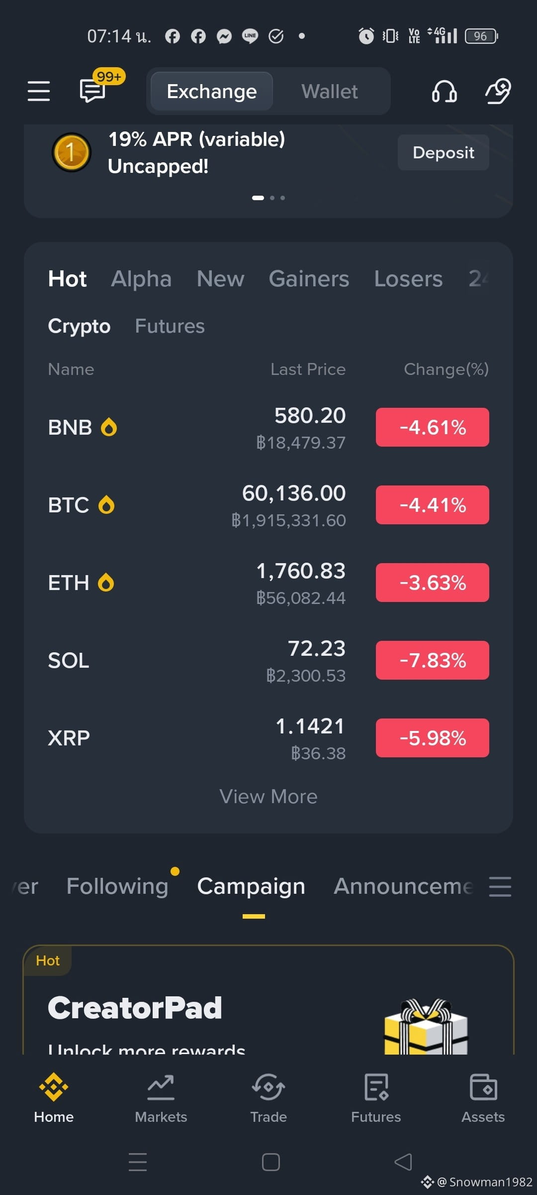
Task: Open the BTC price row
Action: 268,505
